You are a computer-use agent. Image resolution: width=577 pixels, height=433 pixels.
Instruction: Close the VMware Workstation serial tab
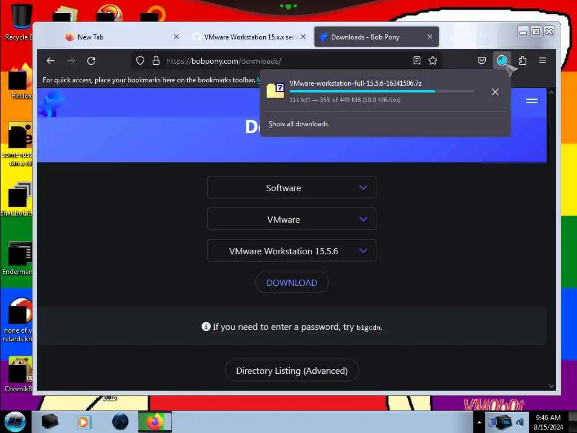pos(303,37)
